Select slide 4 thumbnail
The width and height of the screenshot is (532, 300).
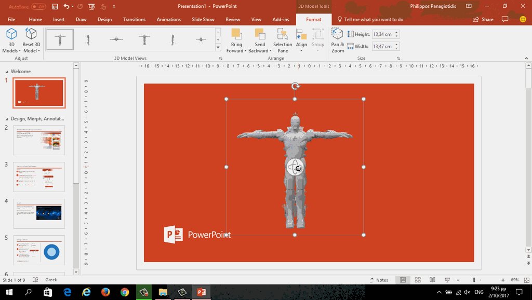pos(39,213)
